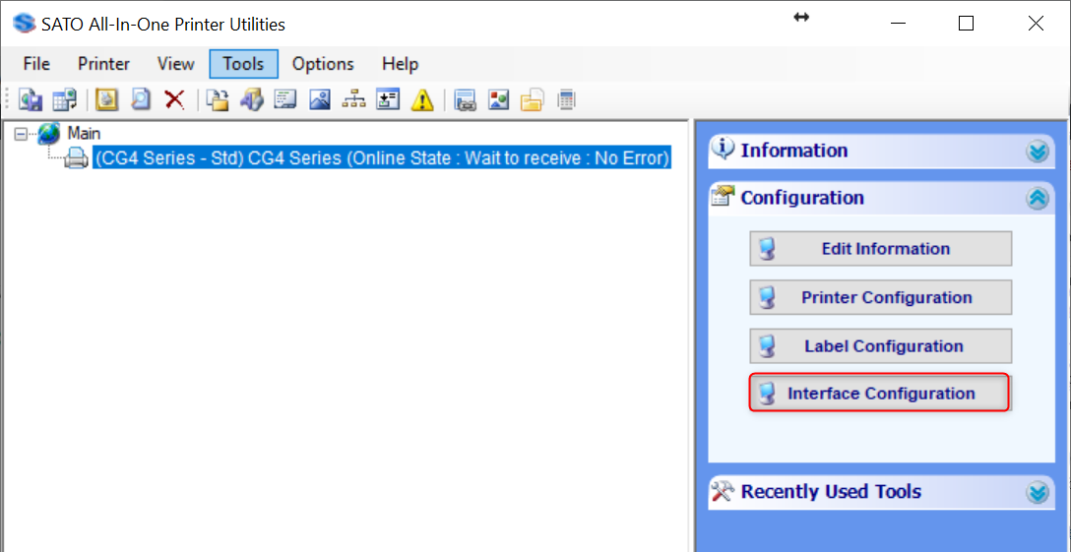Click the printer icon beside CG4 Series
This screenshot has height=552, width=1071.
(x=77, y=158)
